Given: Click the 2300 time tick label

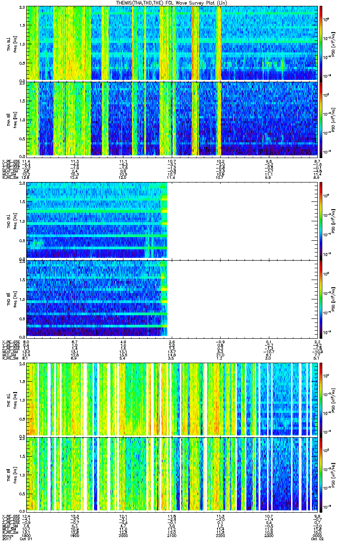Looking at the screenshot, I should tap(269, 535).
